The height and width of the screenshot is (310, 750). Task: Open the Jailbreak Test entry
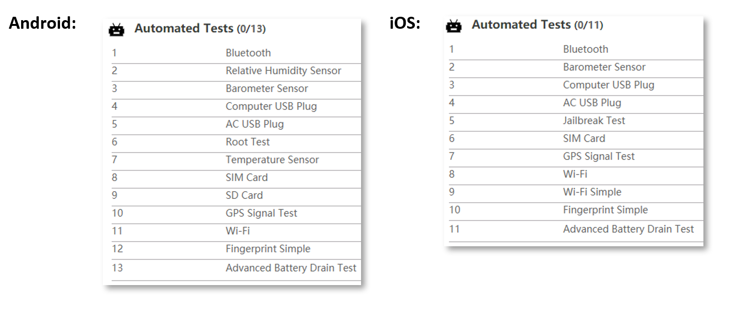click(576, 121)
